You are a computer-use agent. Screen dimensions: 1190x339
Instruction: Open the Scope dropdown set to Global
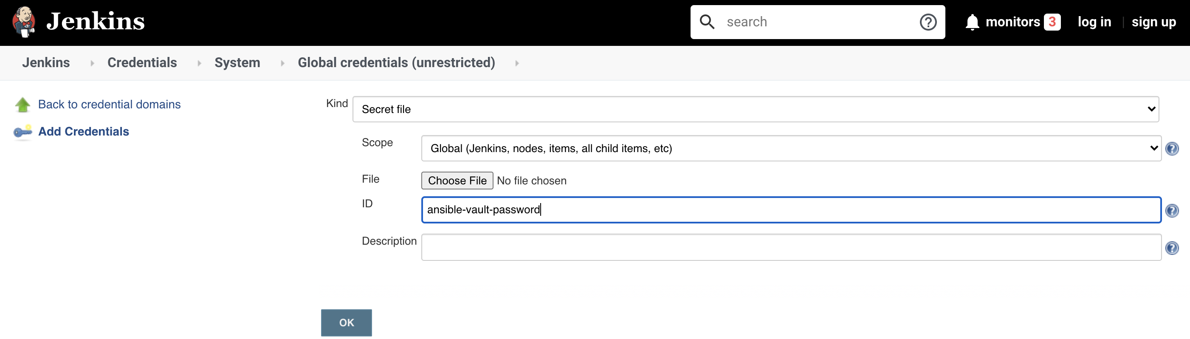pos(791,148)
